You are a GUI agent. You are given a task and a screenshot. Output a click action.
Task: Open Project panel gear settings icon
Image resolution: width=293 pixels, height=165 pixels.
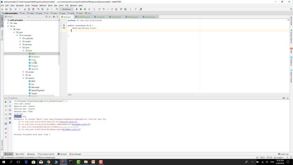click(x=54, y=16)
